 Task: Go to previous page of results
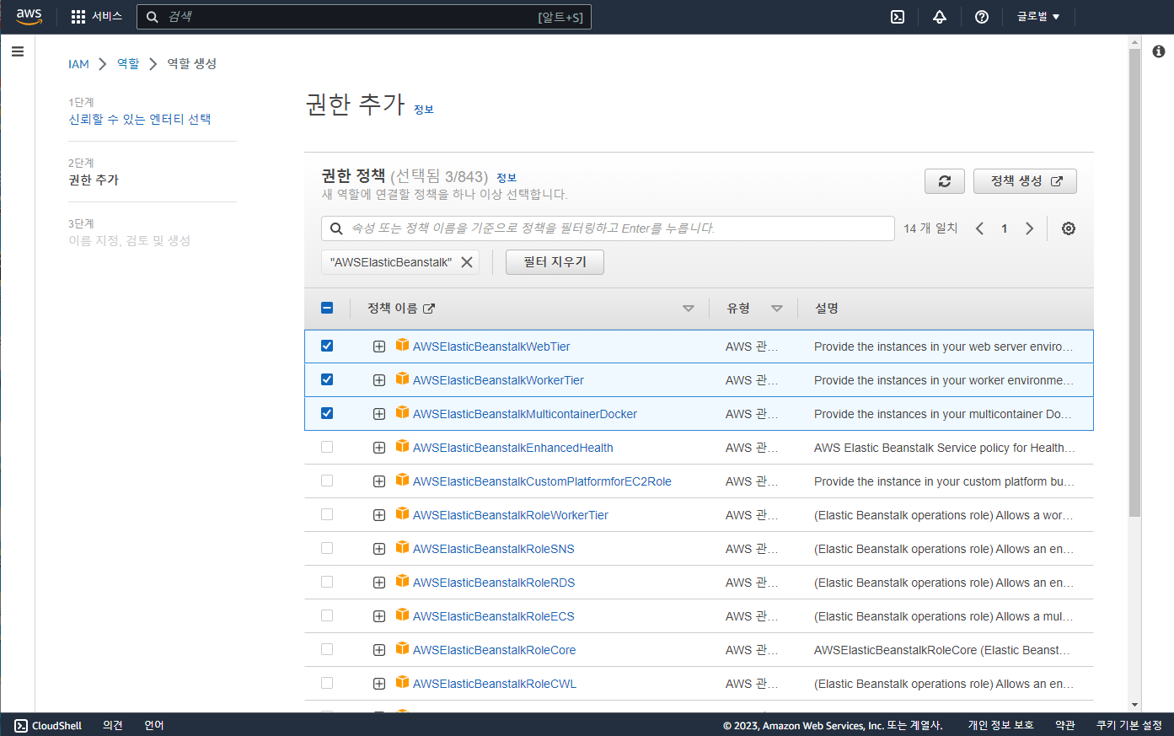pyautogui.click(x=979, y=228)
